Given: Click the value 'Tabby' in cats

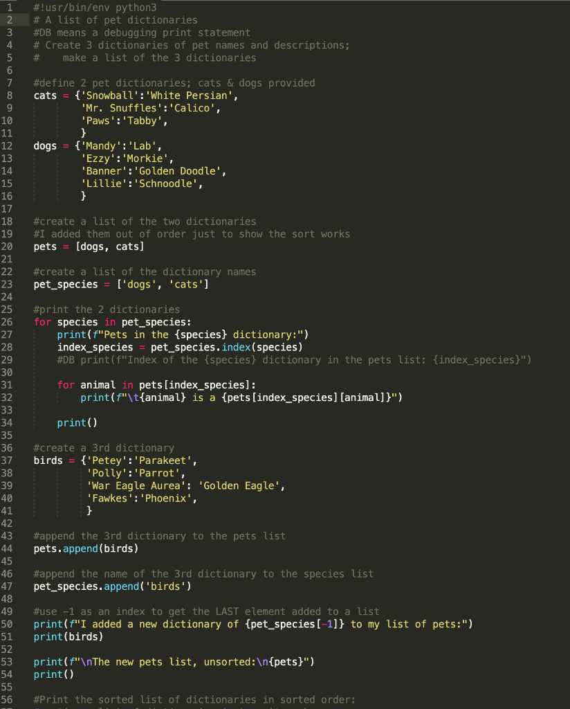Looking at the screenshot, I should (x=142, y=120).
